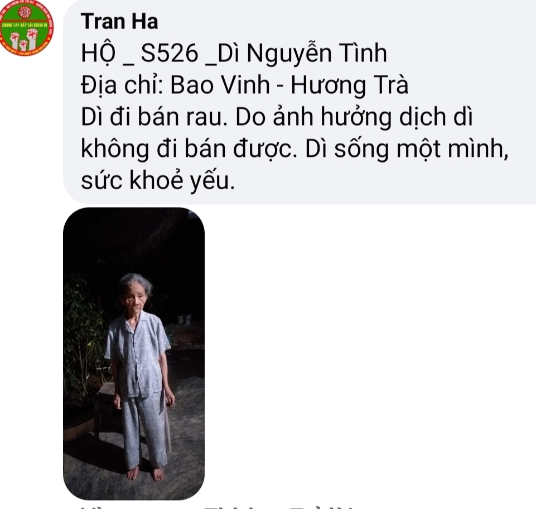Screen dimensions: 536x509
Task: Select the line HỘ _ S526 _Dì Nguyễn Tình
Action: pyautogui.click(x=234, y=54)
